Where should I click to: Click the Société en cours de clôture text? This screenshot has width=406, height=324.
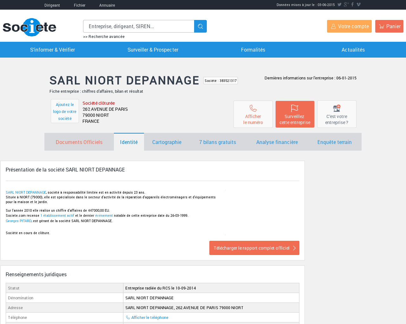28,233
